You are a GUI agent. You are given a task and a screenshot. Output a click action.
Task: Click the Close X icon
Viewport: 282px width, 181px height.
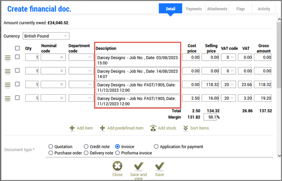[x=118, y=166]
